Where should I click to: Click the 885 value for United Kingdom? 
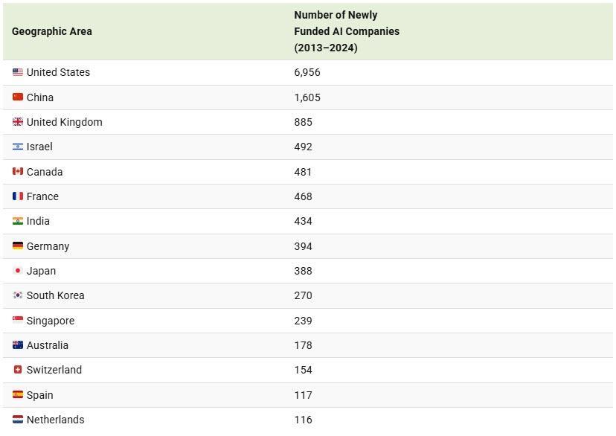point(304,122)
